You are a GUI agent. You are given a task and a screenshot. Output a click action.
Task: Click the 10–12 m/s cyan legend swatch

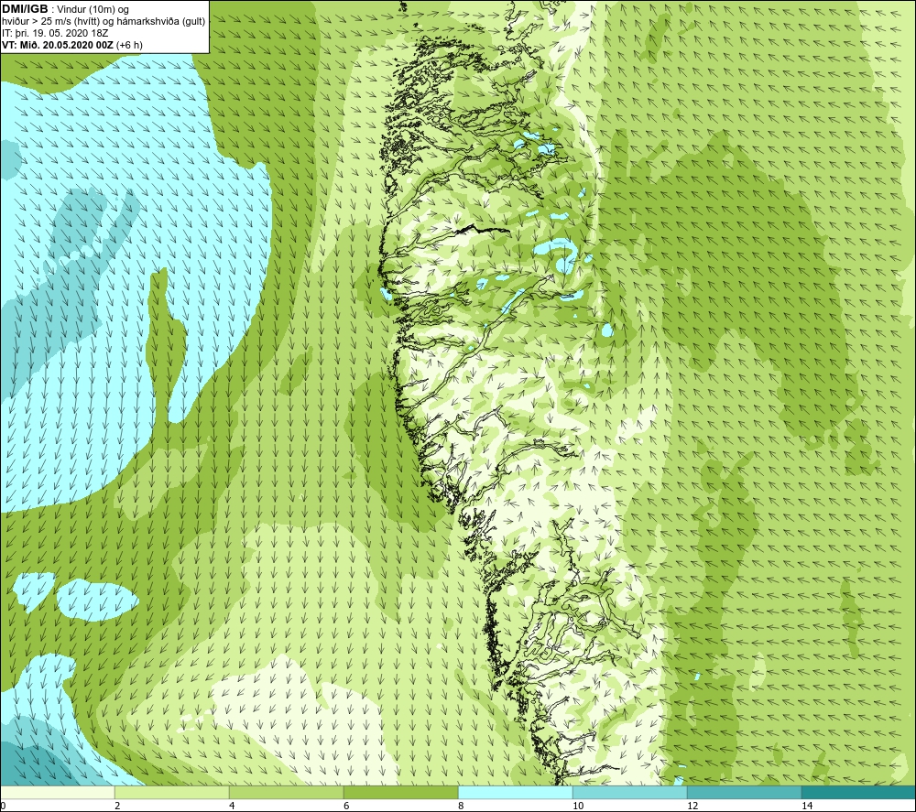[630, 792]
